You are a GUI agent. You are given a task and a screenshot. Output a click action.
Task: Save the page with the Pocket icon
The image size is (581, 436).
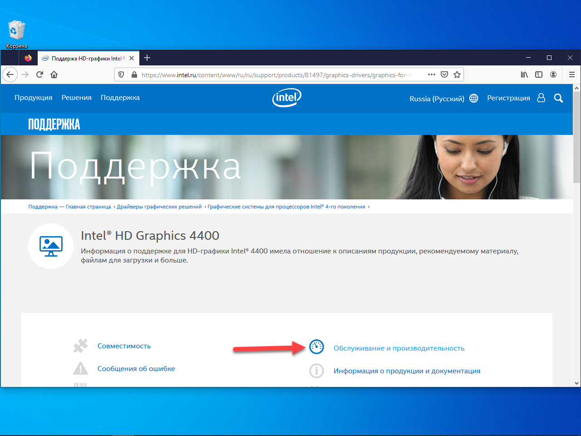pos(444,74)
